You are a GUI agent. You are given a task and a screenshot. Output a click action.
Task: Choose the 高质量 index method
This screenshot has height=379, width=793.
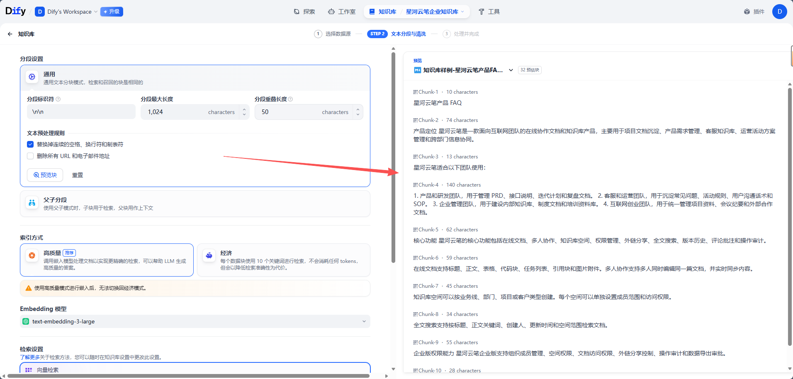click(x=107, y=260)
